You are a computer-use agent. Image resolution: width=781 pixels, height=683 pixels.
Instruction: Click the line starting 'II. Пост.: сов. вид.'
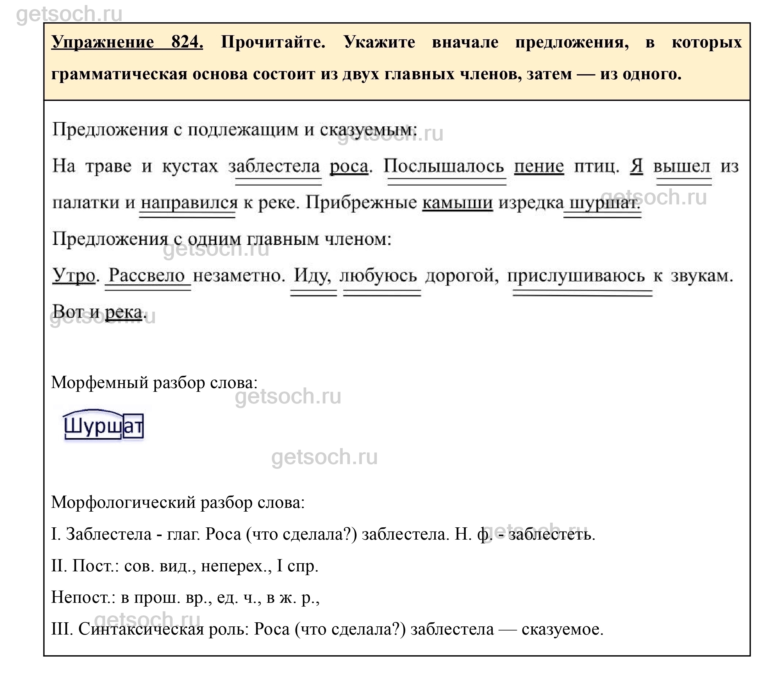click(x=185, y=566)
